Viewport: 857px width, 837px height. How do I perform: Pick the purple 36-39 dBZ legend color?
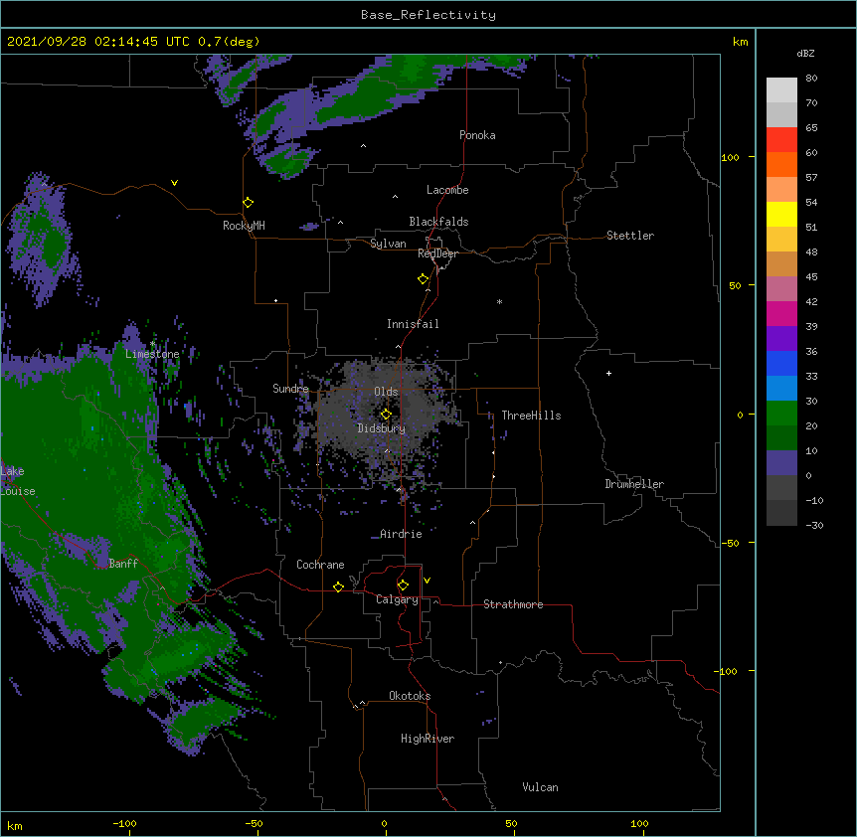781,339
